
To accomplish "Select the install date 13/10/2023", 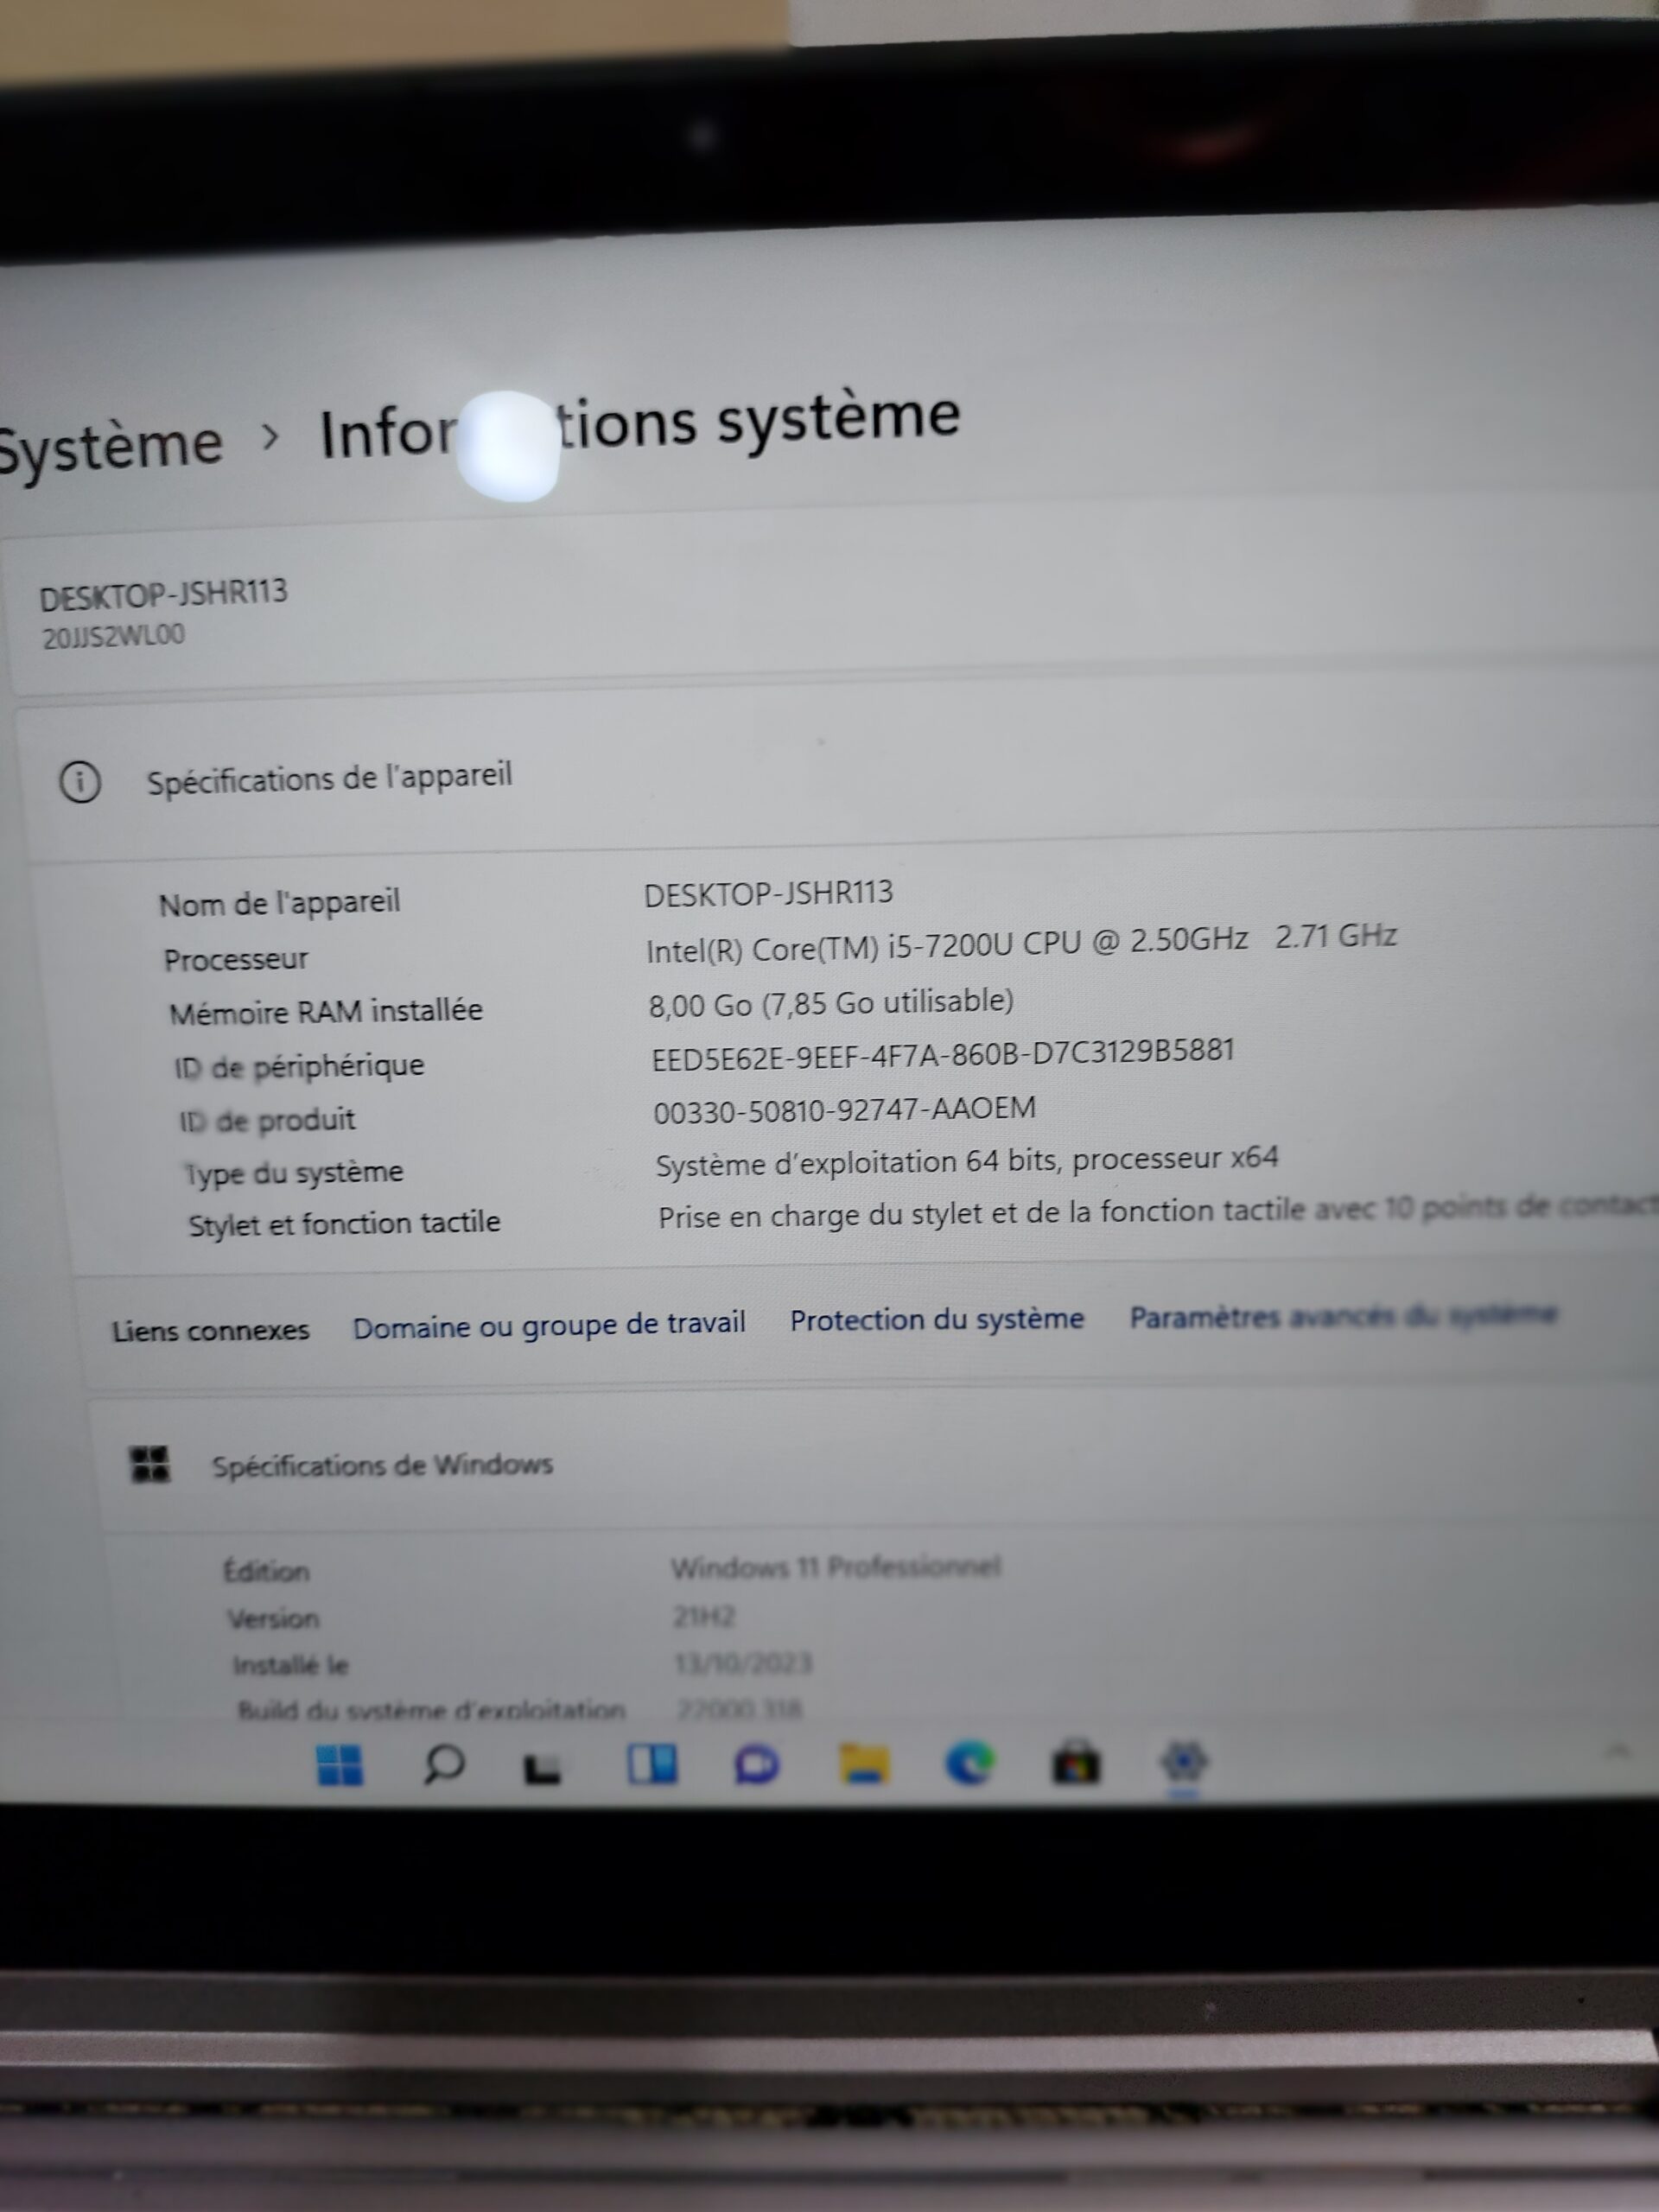I will [x=743, y=1663].
